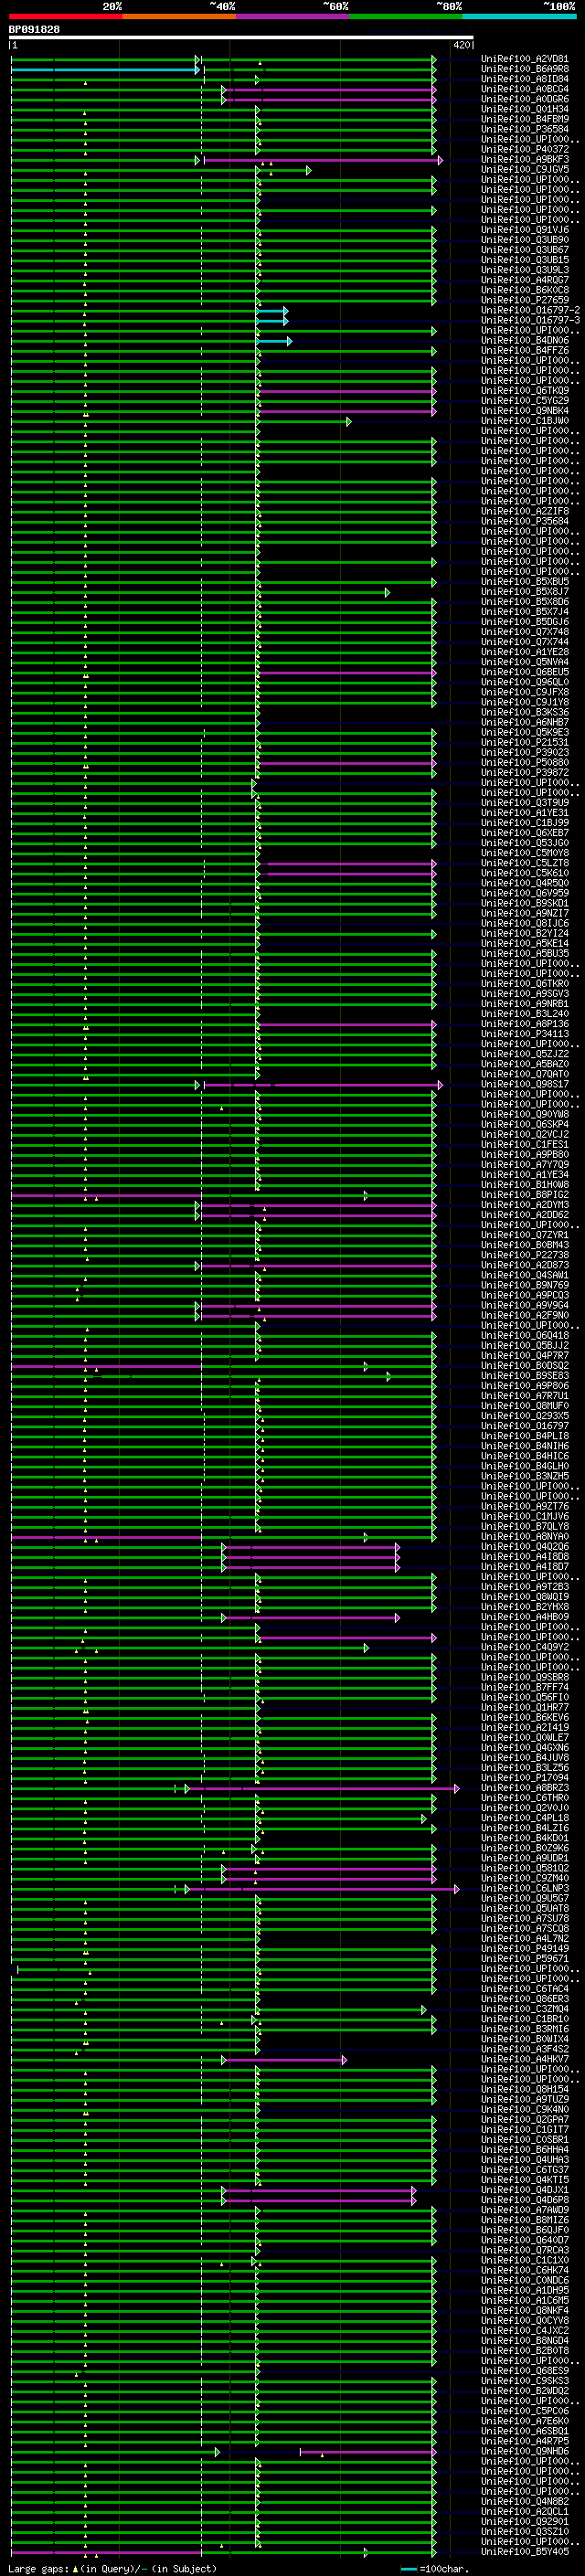Click hit label UniRef100_Q4SAW1
This screenshot has height=2576, width=585.
[524, 1275]
